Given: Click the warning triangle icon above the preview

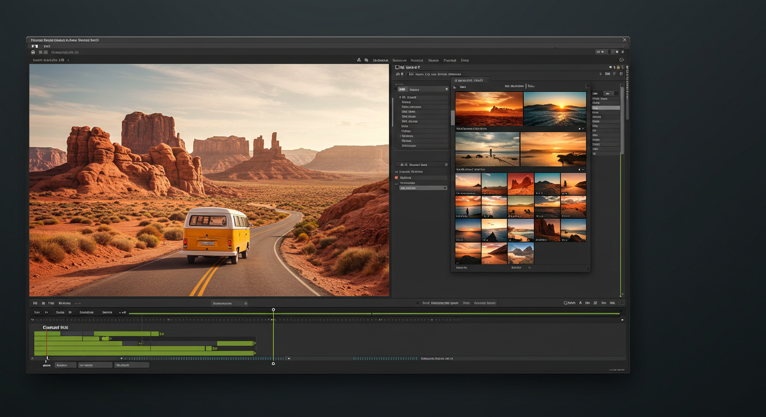Looking at the screenshot, I should pos(359,60).
